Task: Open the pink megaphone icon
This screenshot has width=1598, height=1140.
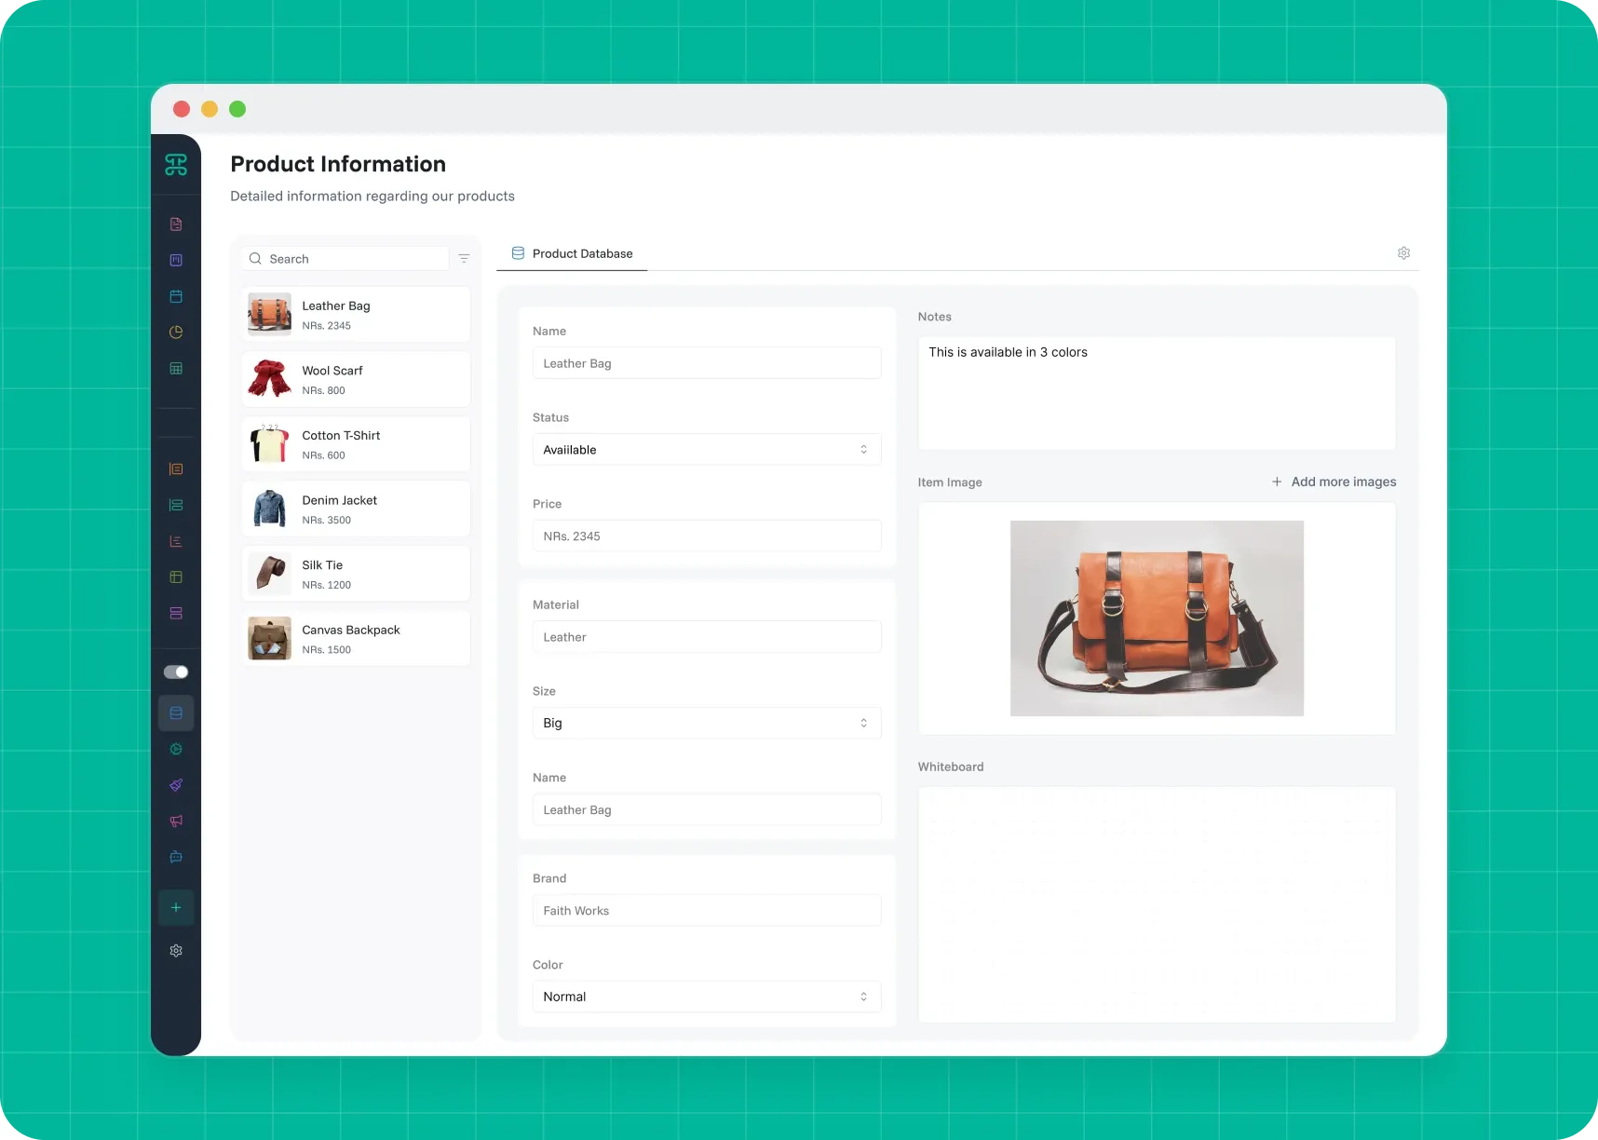Action: click(x=176, y=821)
